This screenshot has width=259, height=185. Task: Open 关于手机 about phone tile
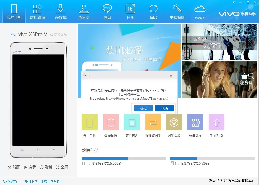click(x=90, y=126)
